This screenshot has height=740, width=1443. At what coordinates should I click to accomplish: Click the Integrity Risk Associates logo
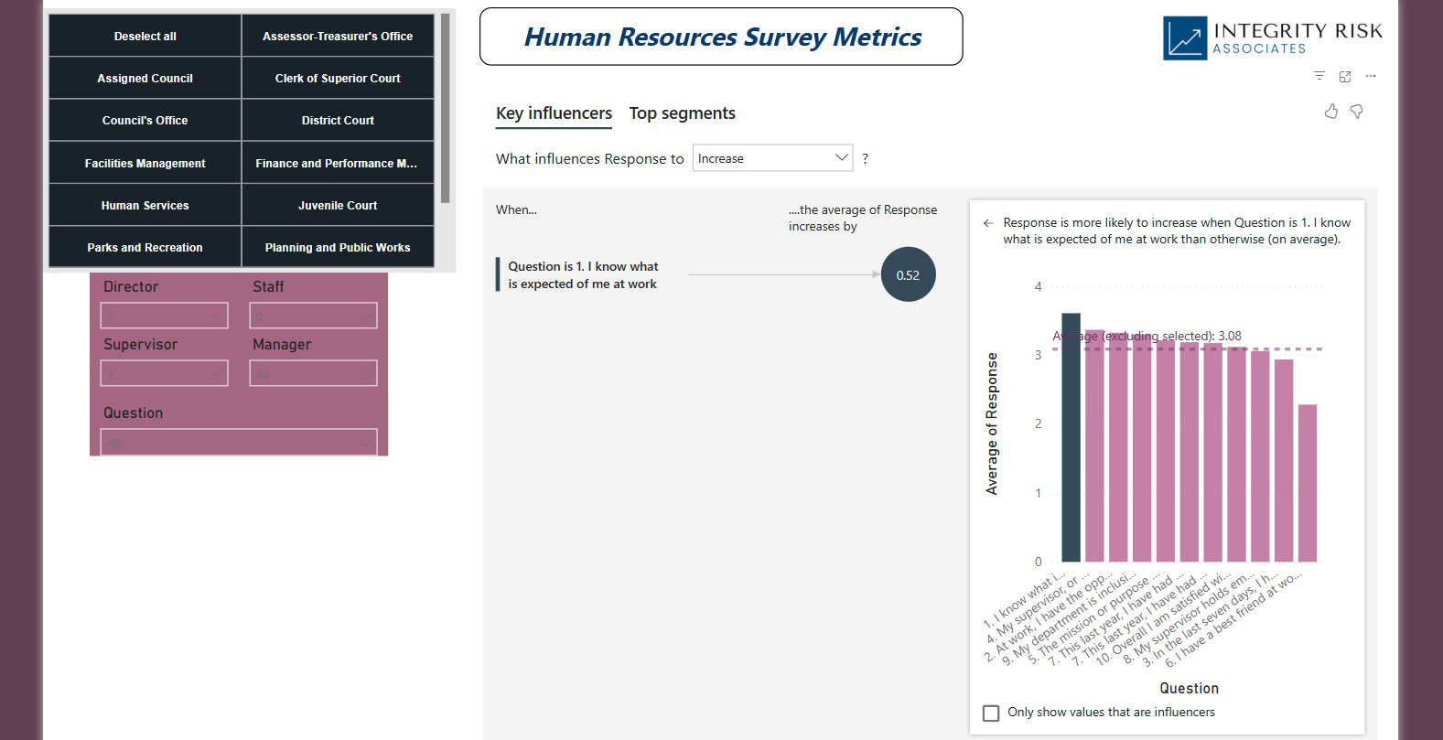(x=1272, y=38)
